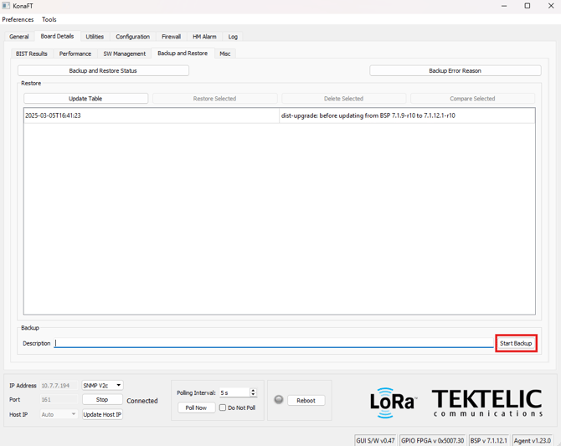
Task: Click Backup and Restore Status button
Action: pyautogui.click(x=103, y=71)
